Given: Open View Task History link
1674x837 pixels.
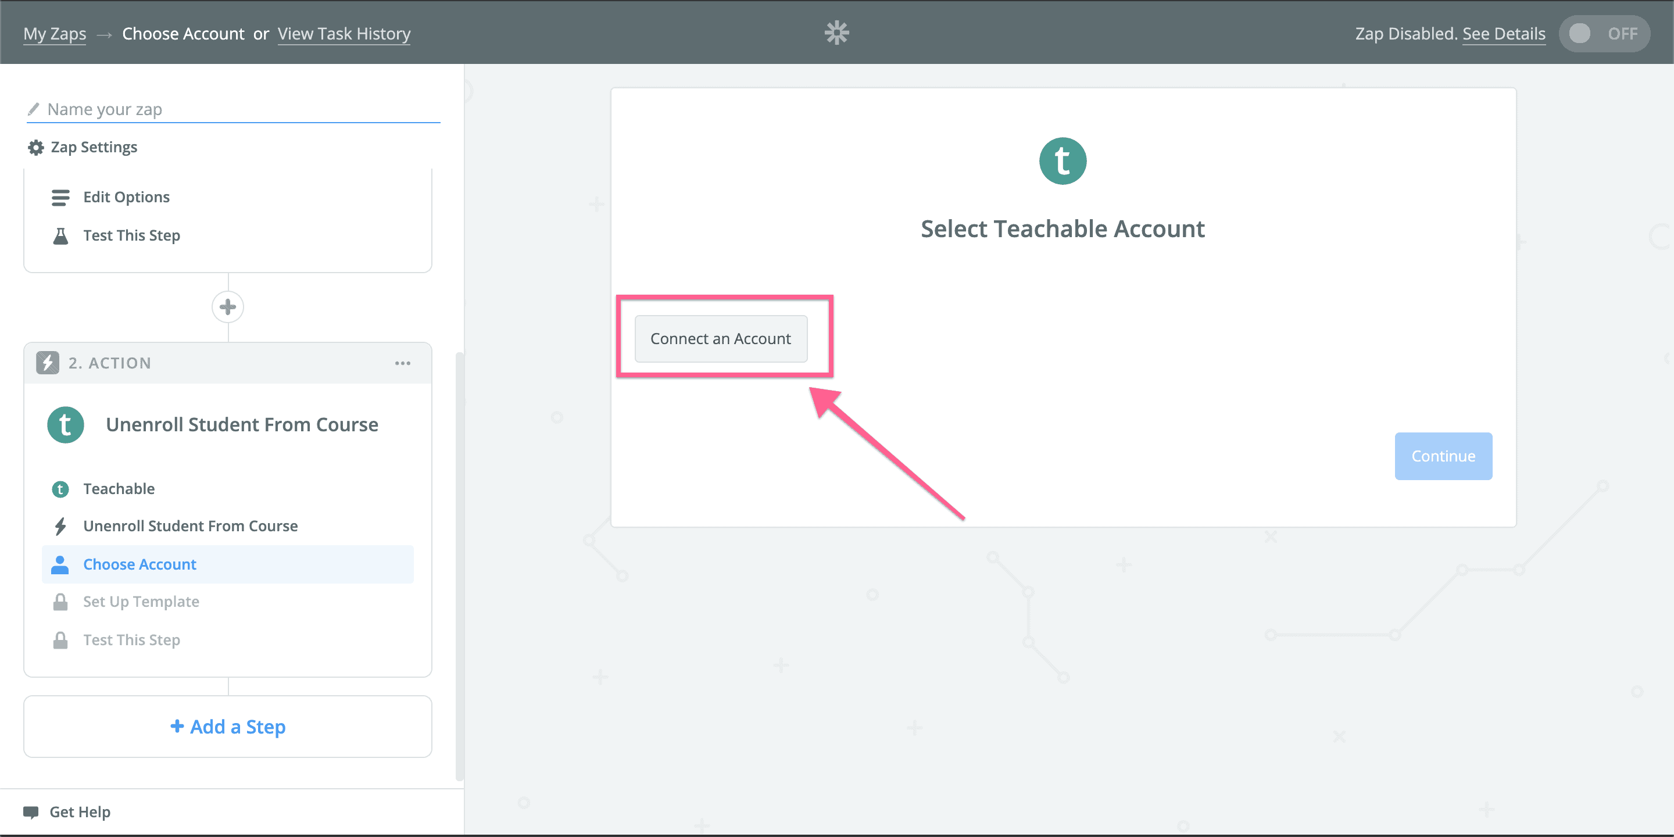Looking at the screenshot, I should 344,34.
